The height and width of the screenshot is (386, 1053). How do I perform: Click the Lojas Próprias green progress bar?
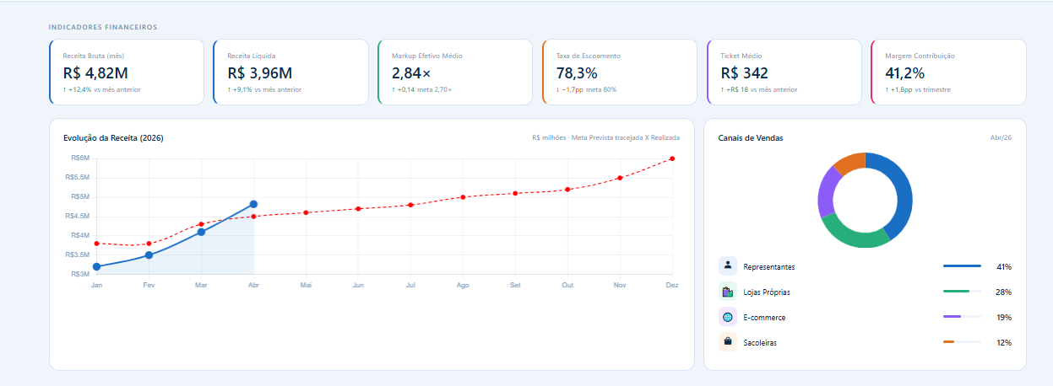[956, 292]
